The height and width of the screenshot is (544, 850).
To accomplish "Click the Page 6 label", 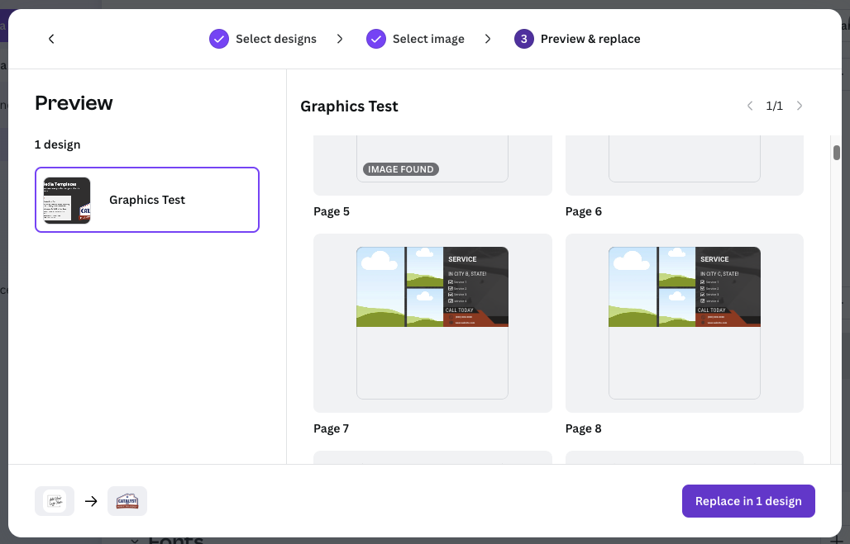I will point(584,211).
